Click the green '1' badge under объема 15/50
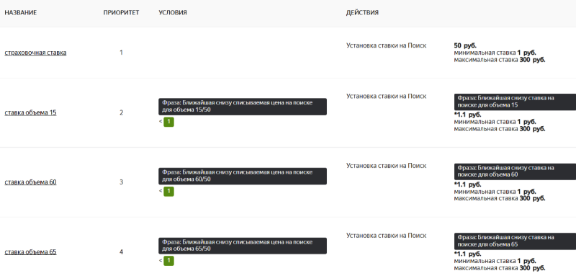The width and height of the screenshot is (576, 276). pyautogui.click(x=168, y=122)
